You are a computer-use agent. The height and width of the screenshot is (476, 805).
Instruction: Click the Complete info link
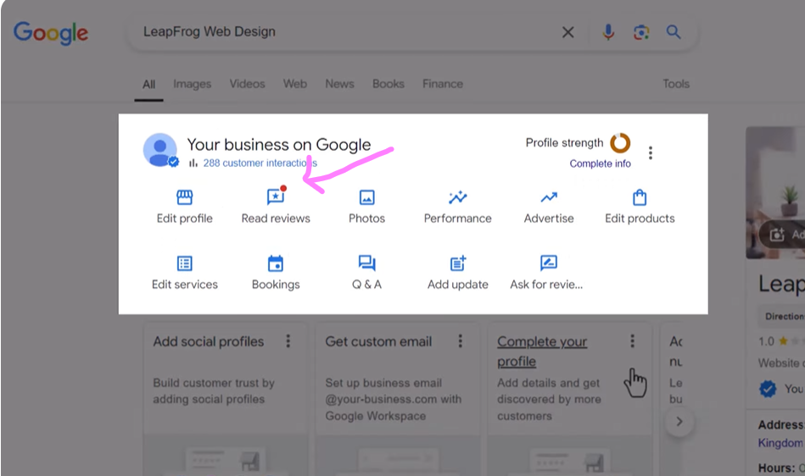click(x=600, y=163)
